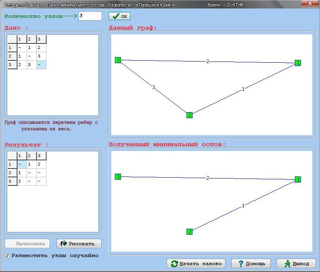Click row header 2 in Дано table
The height and width of the screenshot is (272, 320).
coord(12,56)
